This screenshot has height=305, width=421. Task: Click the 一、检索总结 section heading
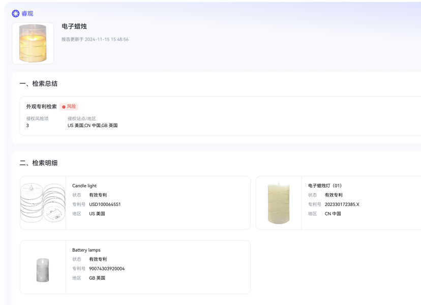39,83
